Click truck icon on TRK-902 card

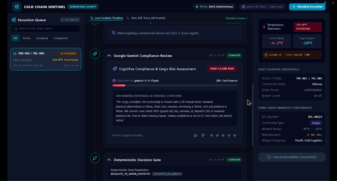(x=15, y=53)
